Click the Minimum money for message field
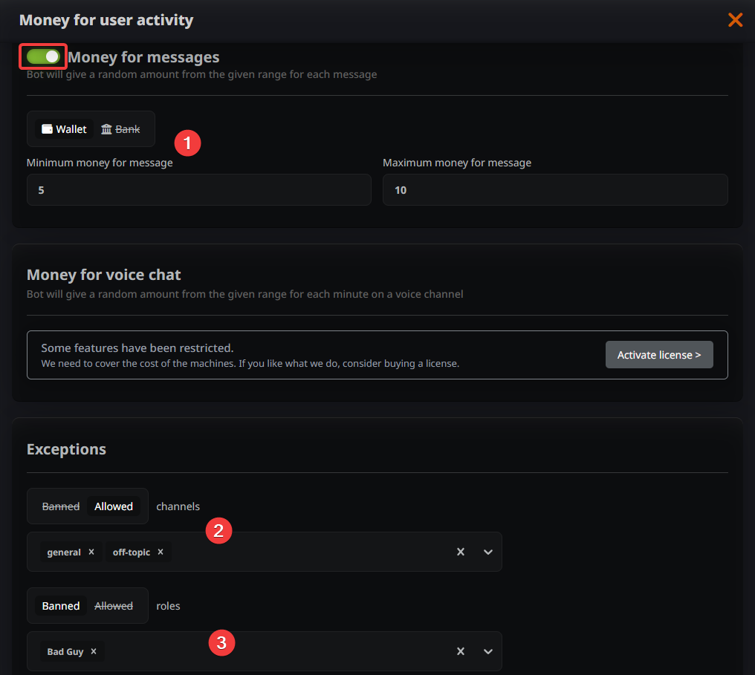The width and height of the screenshot is (755, 675). click(x=198, y=190)
